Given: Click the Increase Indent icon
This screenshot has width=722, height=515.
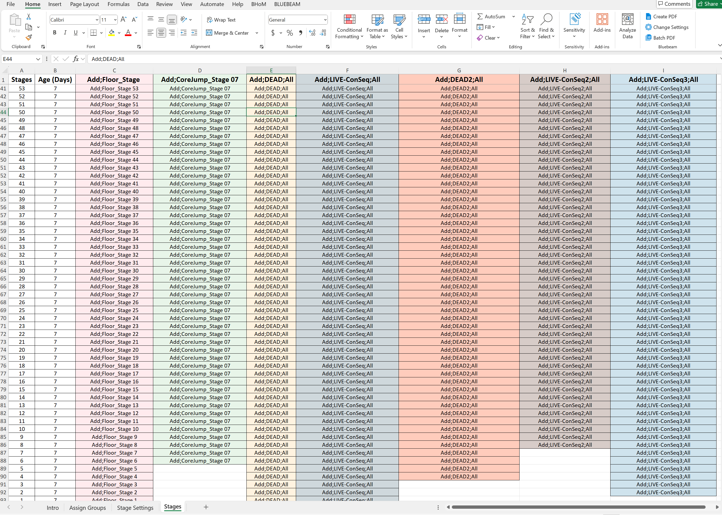Looking at the screenshot, I should point(194,33).
